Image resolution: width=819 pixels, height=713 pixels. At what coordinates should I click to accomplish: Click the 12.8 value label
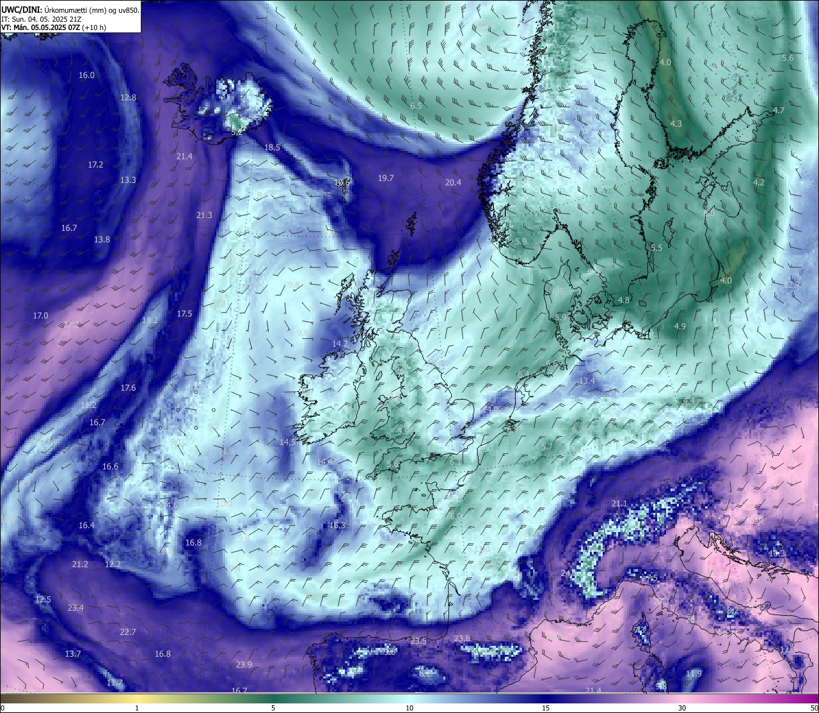click(x=128, y=97)
